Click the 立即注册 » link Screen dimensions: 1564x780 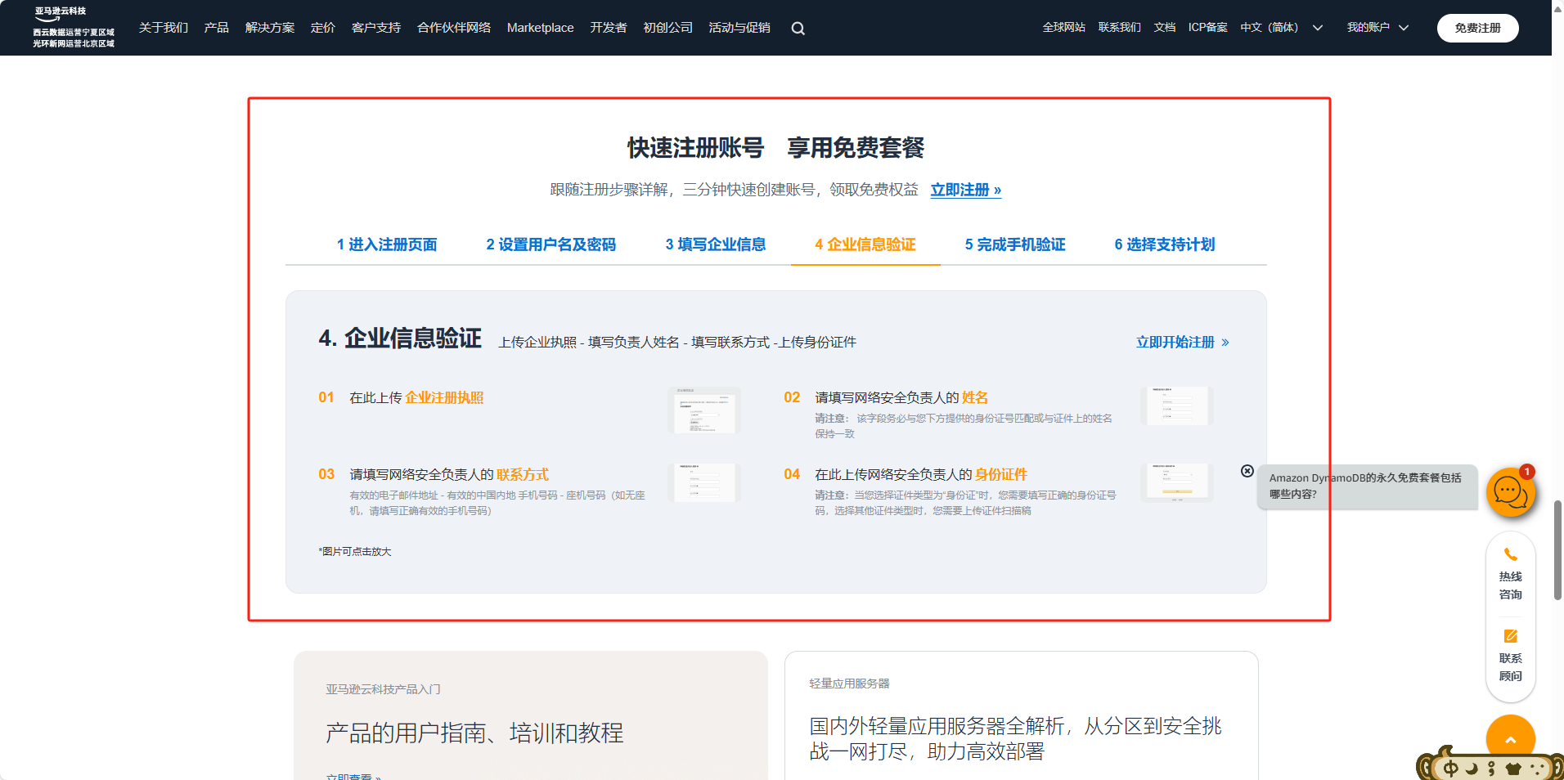[x=965, y=190]
